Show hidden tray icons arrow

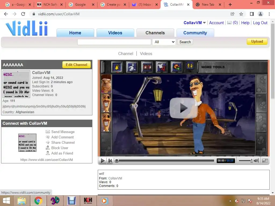pyautogui.click(x=230, y=201)
